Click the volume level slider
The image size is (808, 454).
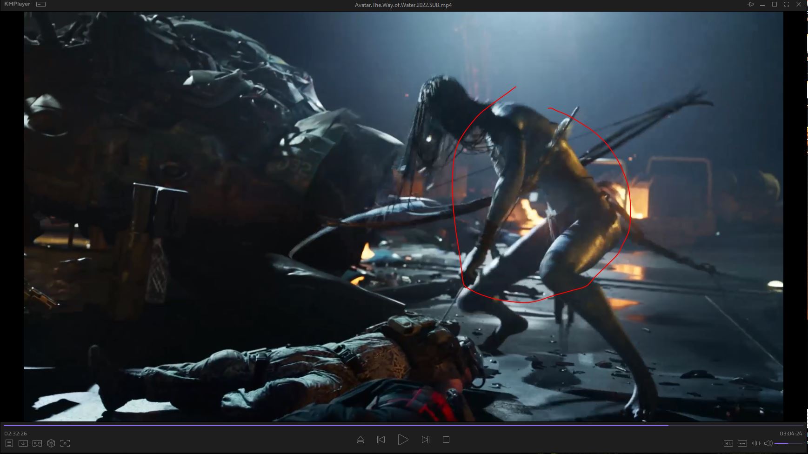[x=788, y=443]
